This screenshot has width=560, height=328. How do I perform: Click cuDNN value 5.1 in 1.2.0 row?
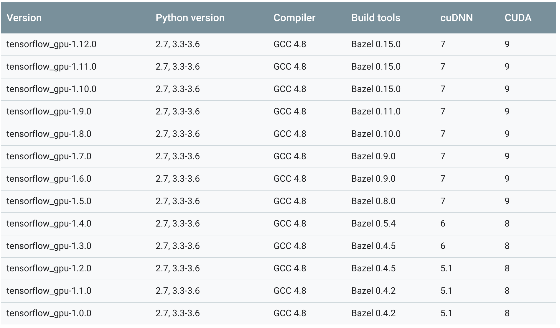pos(446,268)
